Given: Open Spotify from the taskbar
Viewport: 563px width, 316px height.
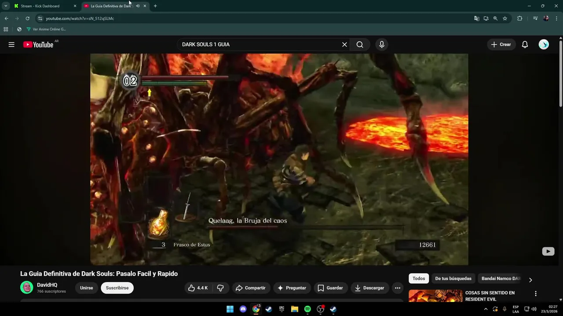Looking at the screenshot, I should tap(307, 309).
